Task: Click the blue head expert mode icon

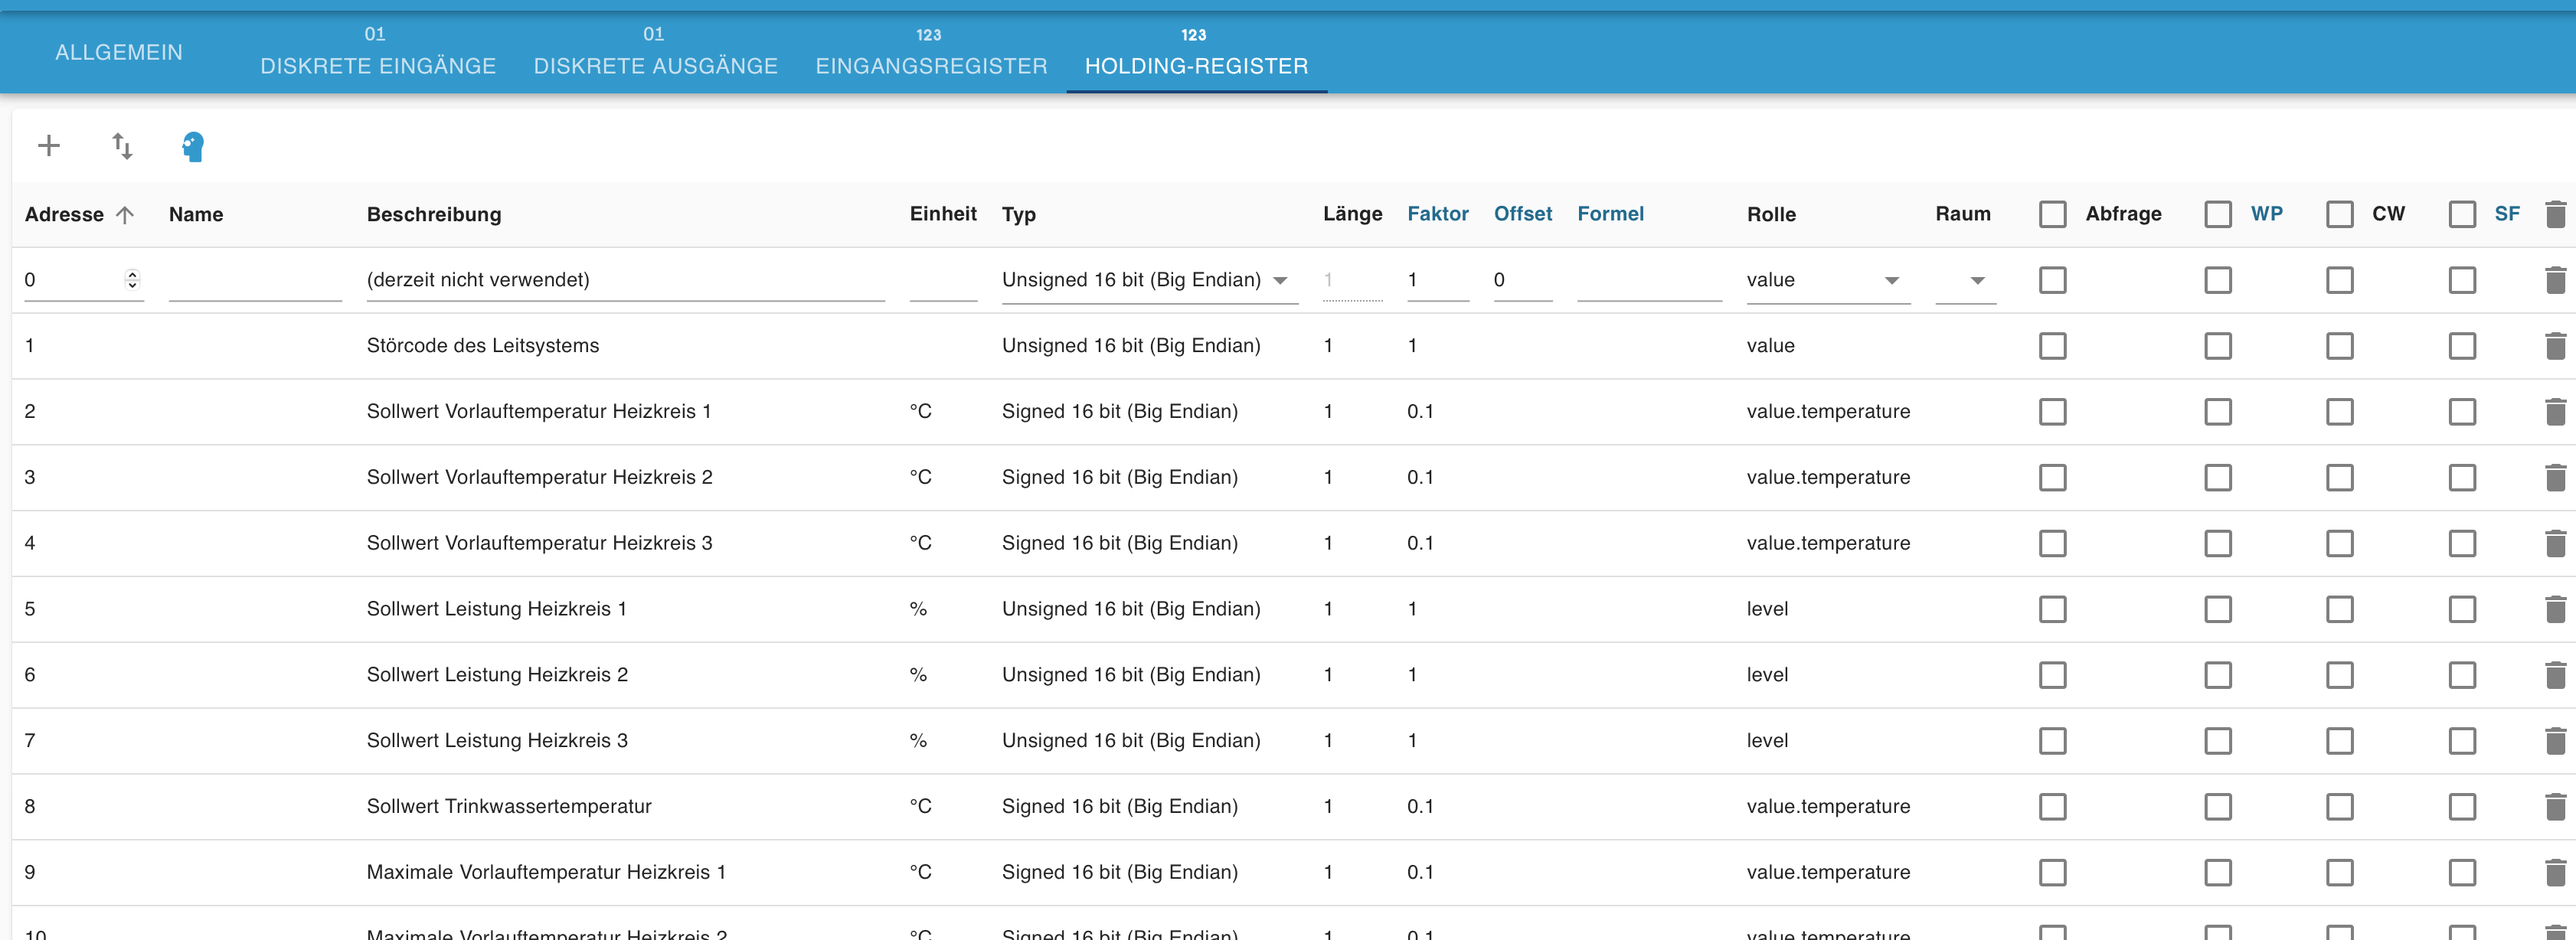Action: [193, 147]
